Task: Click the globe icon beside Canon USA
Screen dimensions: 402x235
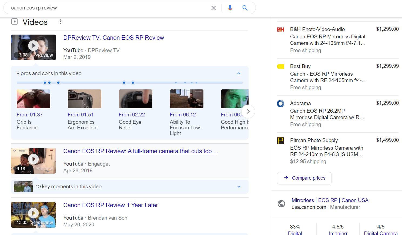Action: click(x=281, y=203)
